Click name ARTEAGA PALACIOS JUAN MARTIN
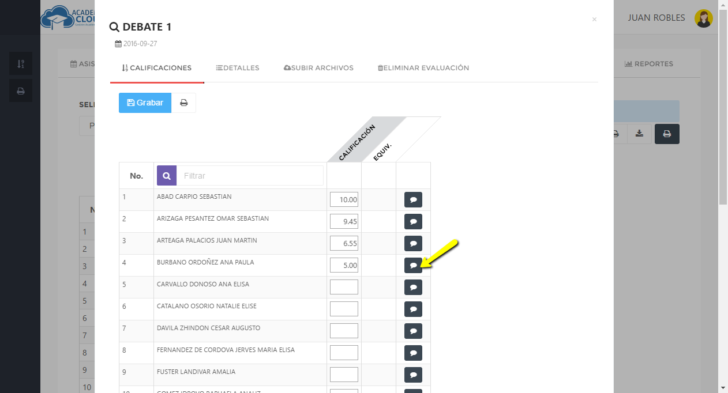Screen dimensions: 728x393 coord(207,240)
